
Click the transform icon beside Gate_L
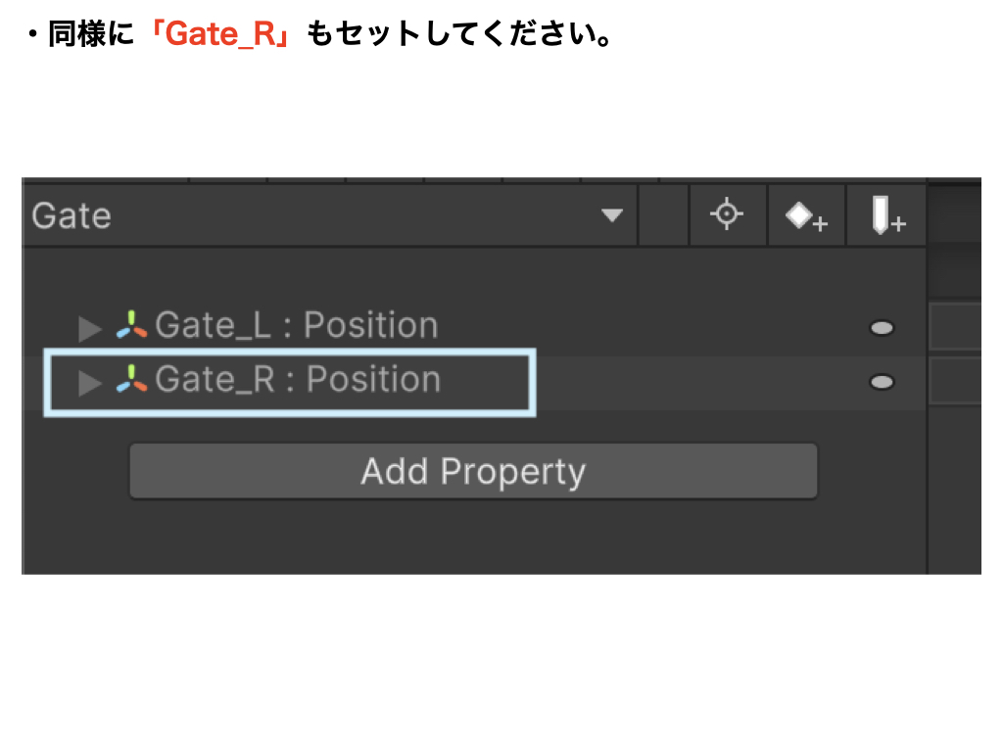pyautogui.click(x=131, y=325)
